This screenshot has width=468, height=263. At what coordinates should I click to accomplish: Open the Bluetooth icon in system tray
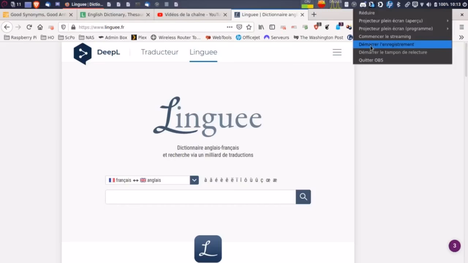click(x=398, y=4)
